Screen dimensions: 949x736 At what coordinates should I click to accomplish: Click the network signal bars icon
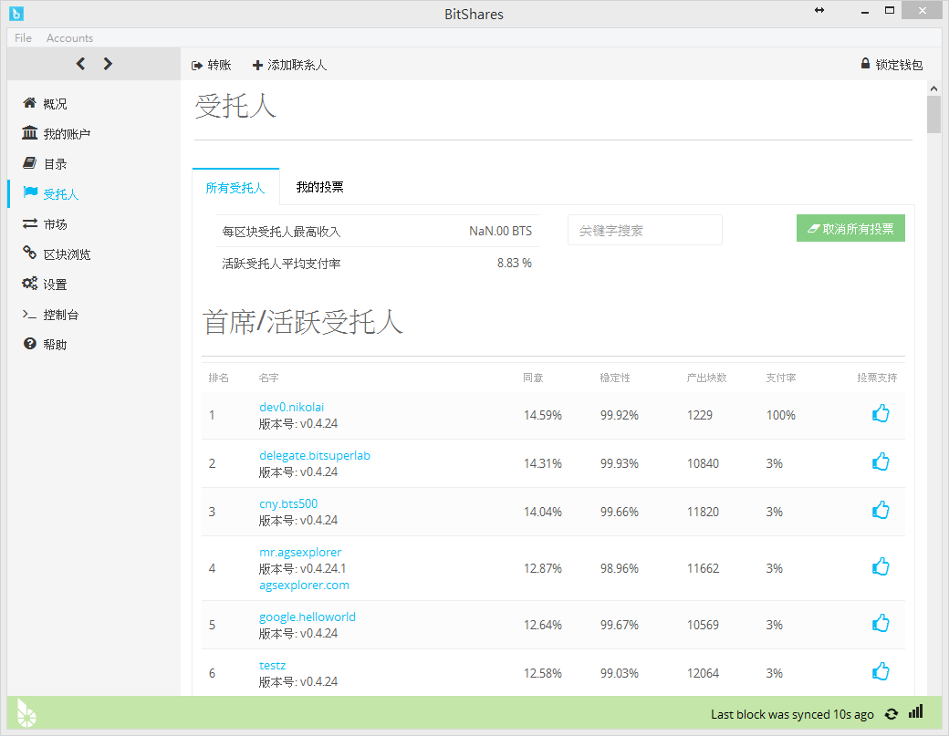916,711
